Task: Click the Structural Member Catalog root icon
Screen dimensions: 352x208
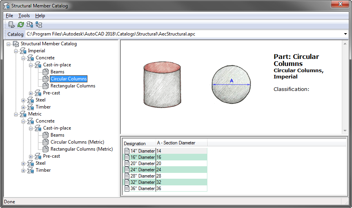Action: (16, 44)
